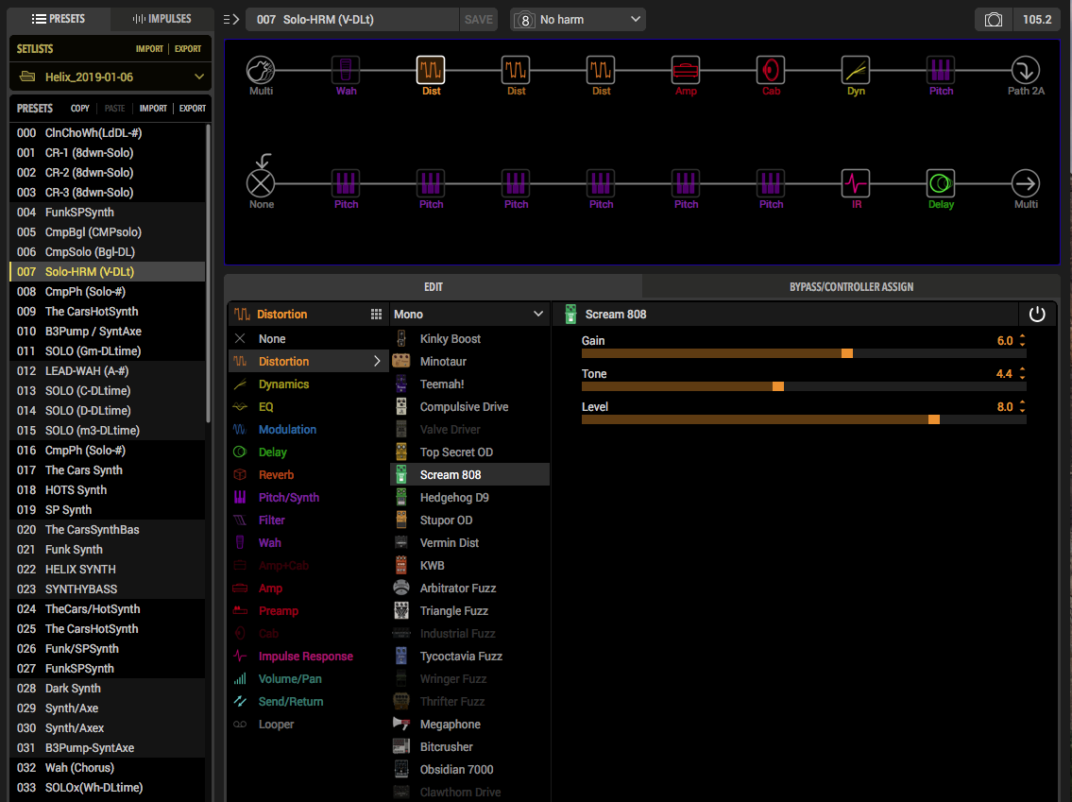Screen dimensions: 1072x802
Task: Select the IR impulse response block
Action: (x=856, y=183)
